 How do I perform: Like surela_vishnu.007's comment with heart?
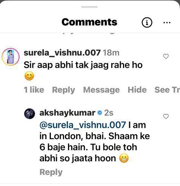pos(166,56)
